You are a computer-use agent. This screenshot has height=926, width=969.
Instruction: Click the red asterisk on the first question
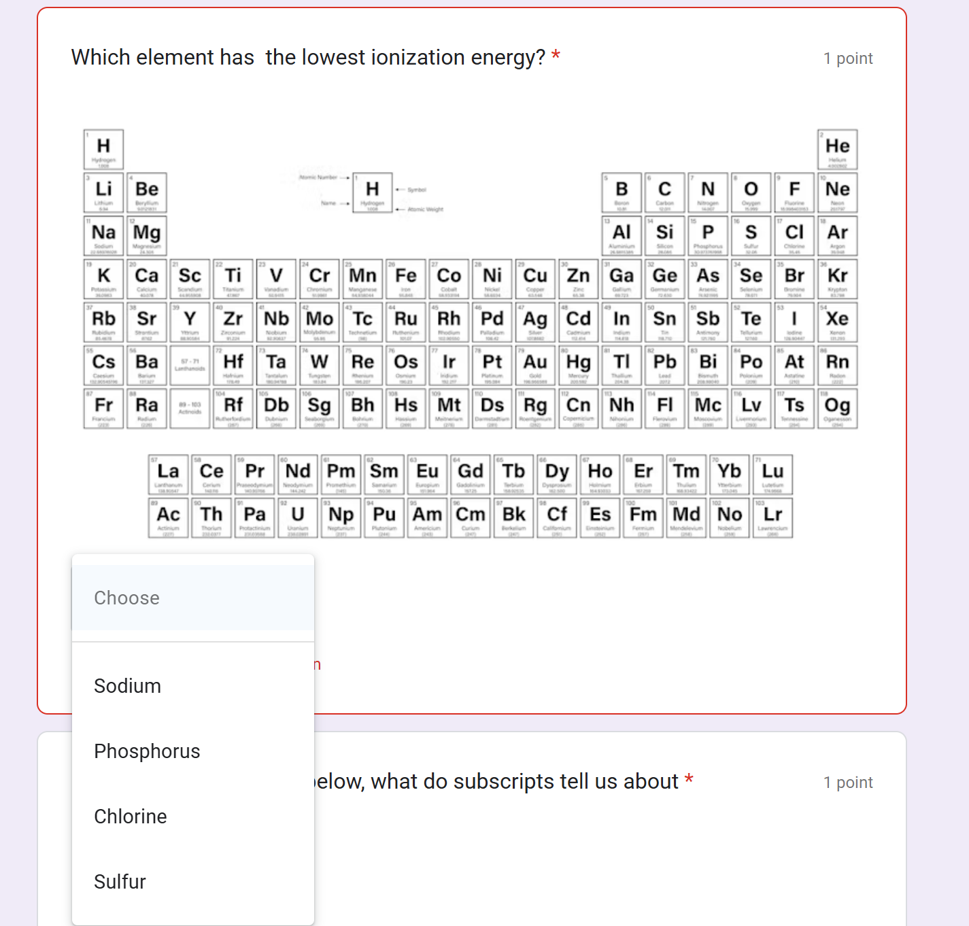(x=555, y=57)
